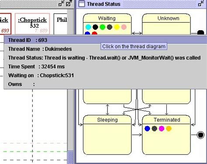Click the Thread Status panel title
Screen dimensions: 207x164
tap(103, 4)
